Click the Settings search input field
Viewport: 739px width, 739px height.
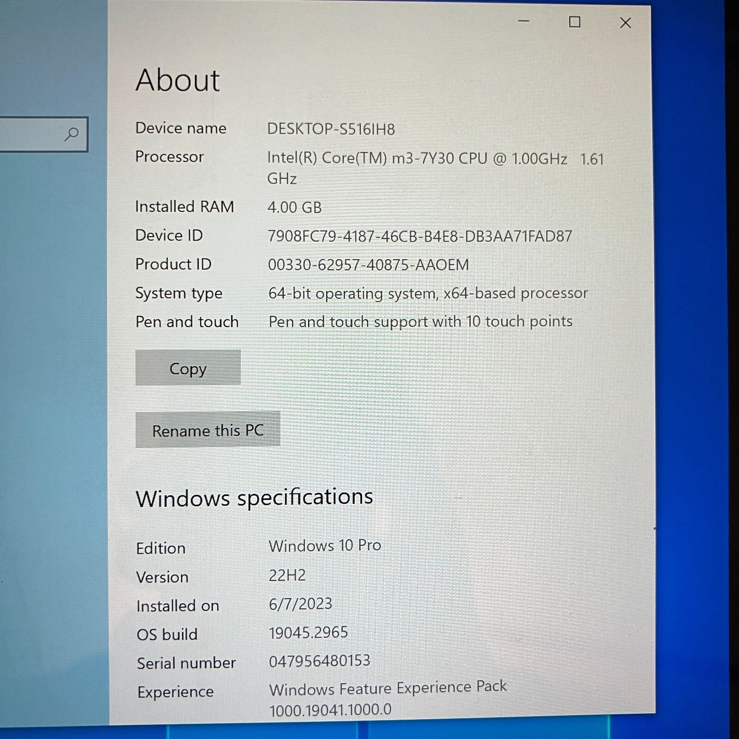click(43, 134)
